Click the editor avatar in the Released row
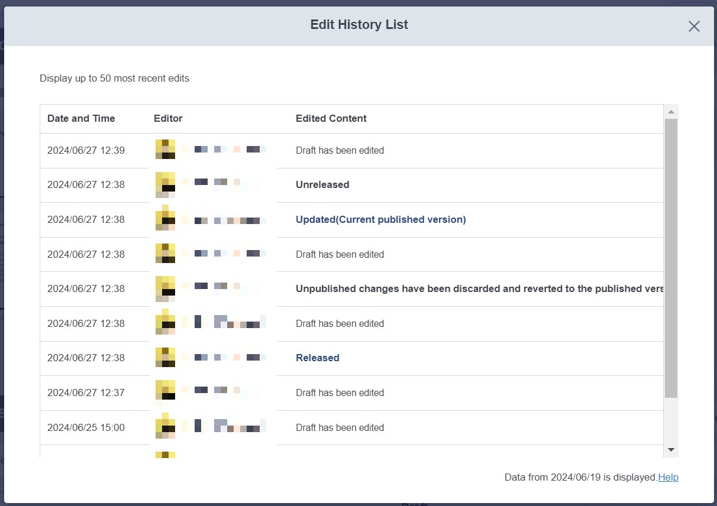The image size is (717, 506). [x=165, y=358]
